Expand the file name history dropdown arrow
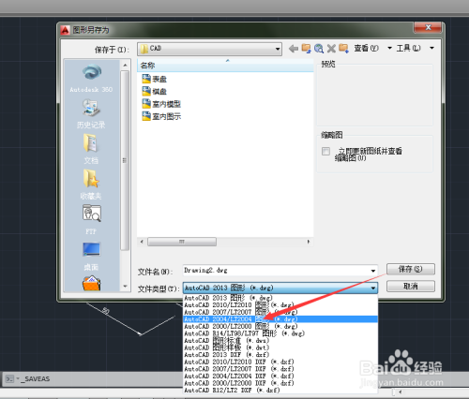The height and width of the screenshot is (399, 469). point(373,271)
